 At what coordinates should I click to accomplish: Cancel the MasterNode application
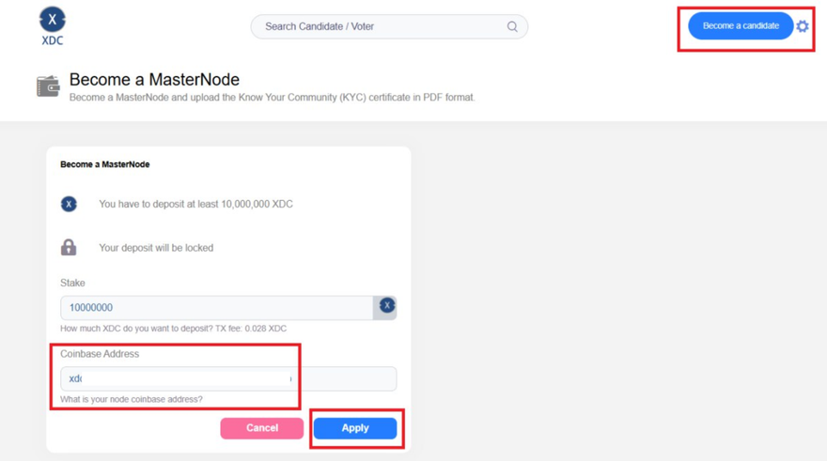261,428
